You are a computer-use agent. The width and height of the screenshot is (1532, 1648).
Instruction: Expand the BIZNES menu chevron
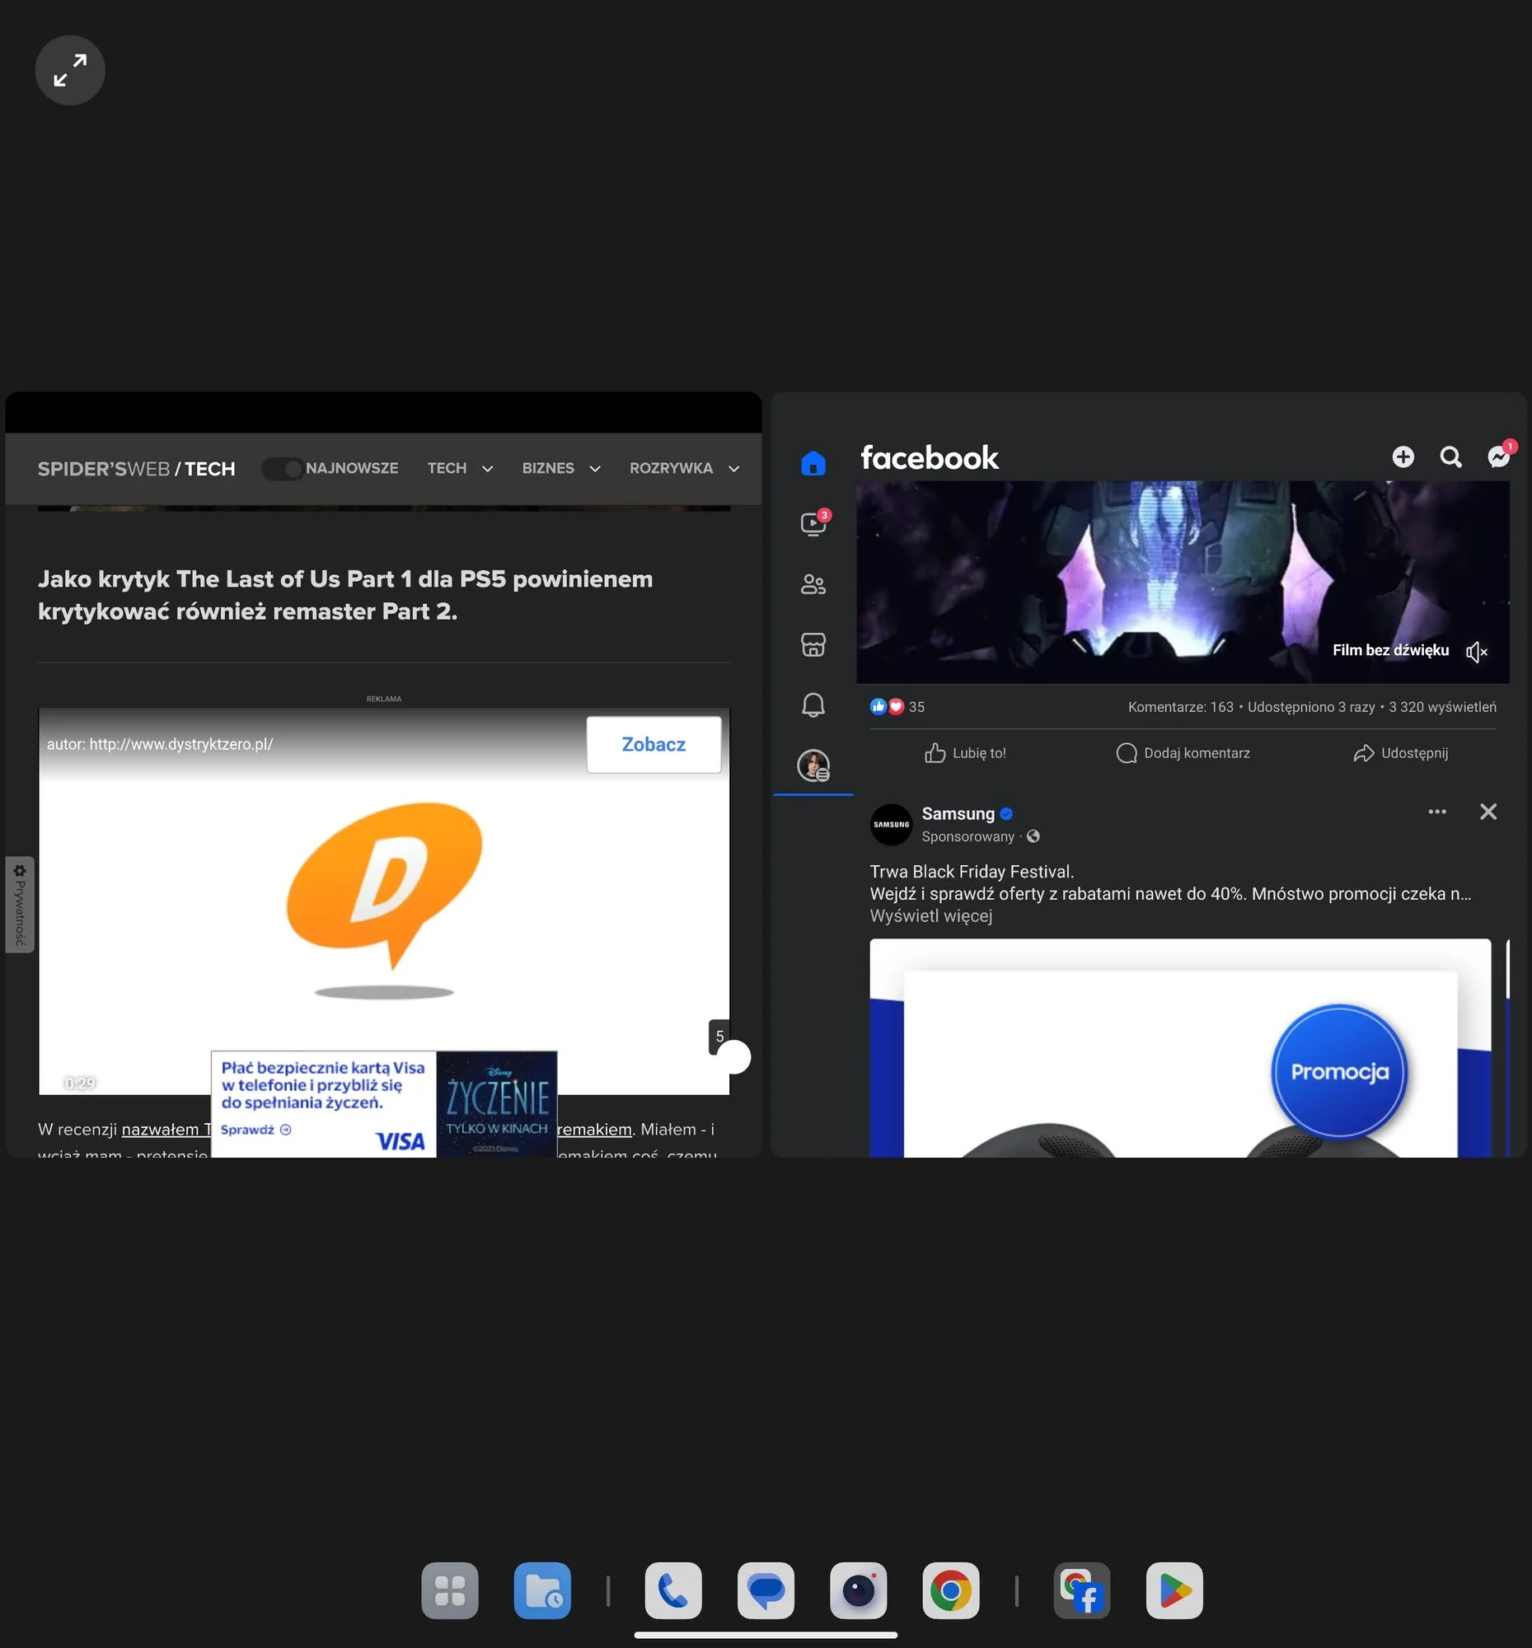click(594, 469)
